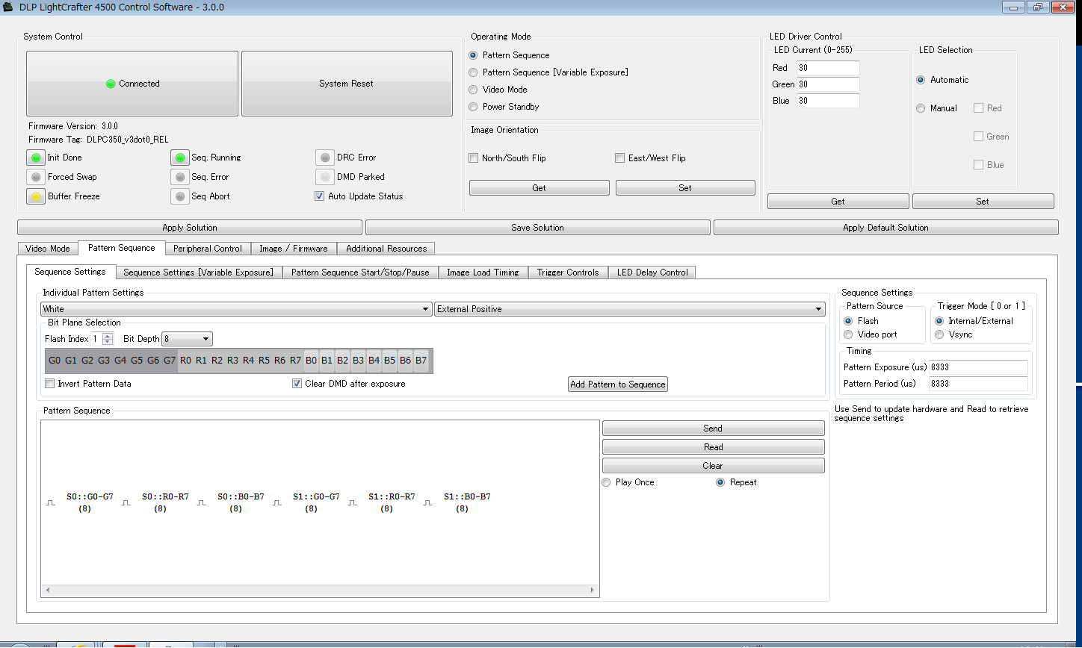Choose Play Once option
The image size is (1082, 648).
(606, 482)
